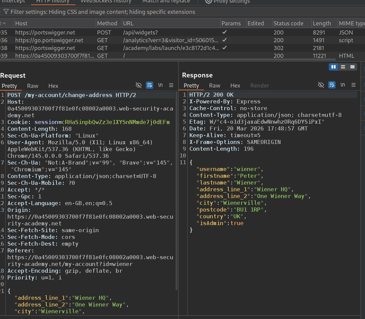This screenshot has height=319, width=365.
Task: Open the Hex tab in Request
Action: coord(53,86)
